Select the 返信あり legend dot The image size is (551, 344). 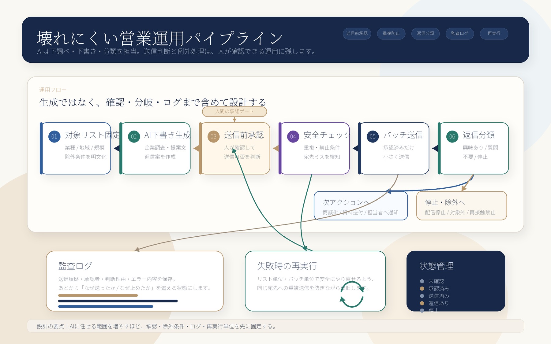pos(422,303)
